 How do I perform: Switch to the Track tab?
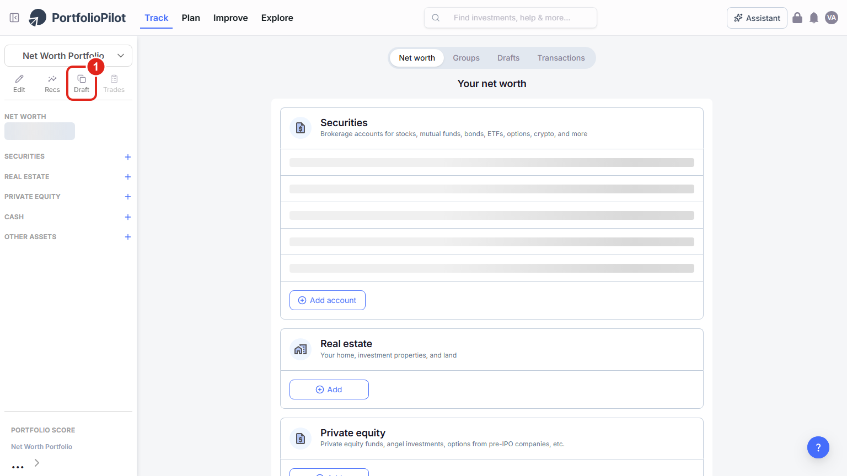pos(157,18)
